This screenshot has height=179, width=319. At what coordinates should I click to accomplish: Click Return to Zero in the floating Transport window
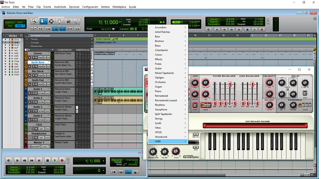tap(17, 160)
